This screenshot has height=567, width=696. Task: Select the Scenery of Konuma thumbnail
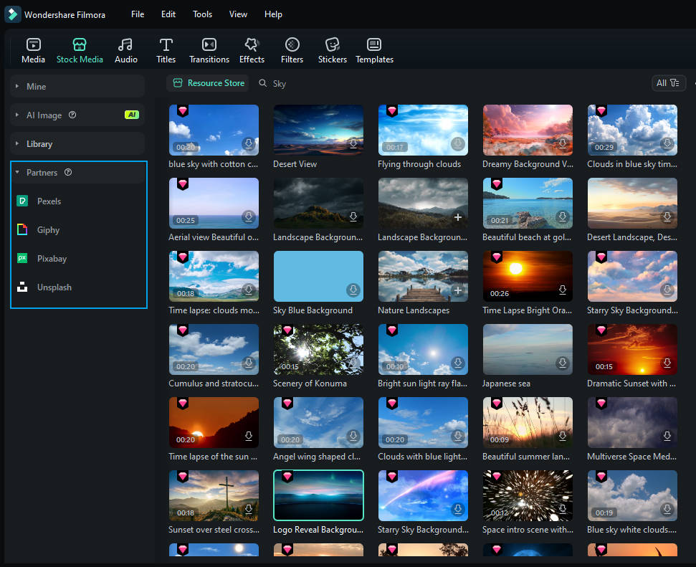point(318,349)
